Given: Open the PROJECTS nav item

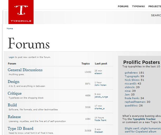Looking at the screenshot, I should [155, 7].
